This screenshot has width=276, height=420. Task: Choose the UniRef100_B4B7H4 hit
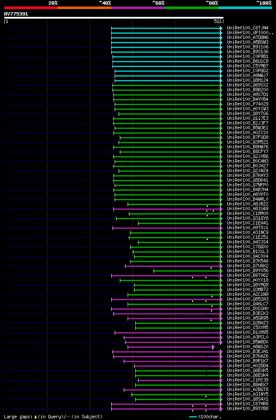[248, 190]
